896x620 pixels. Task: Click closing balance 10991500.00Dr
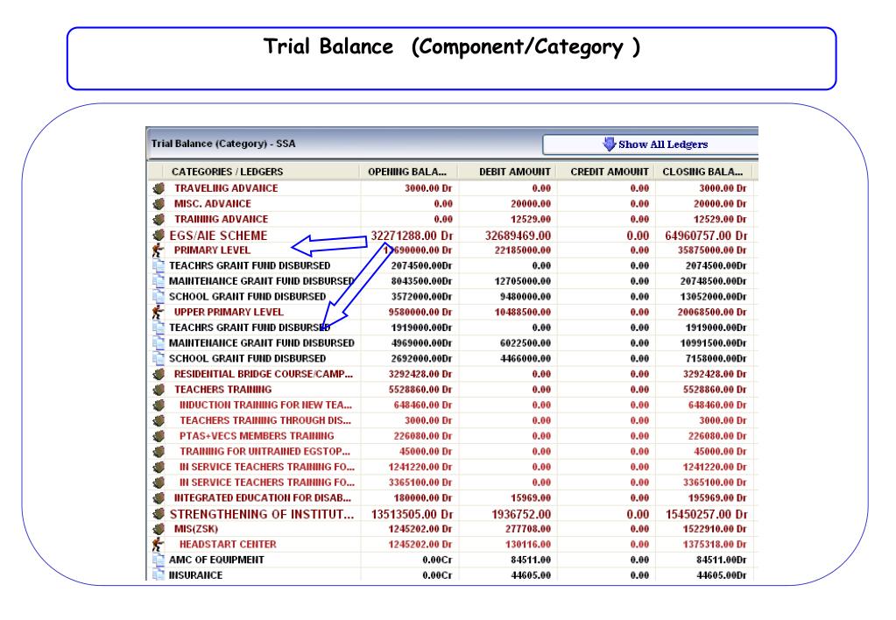[x=713, y=343]
